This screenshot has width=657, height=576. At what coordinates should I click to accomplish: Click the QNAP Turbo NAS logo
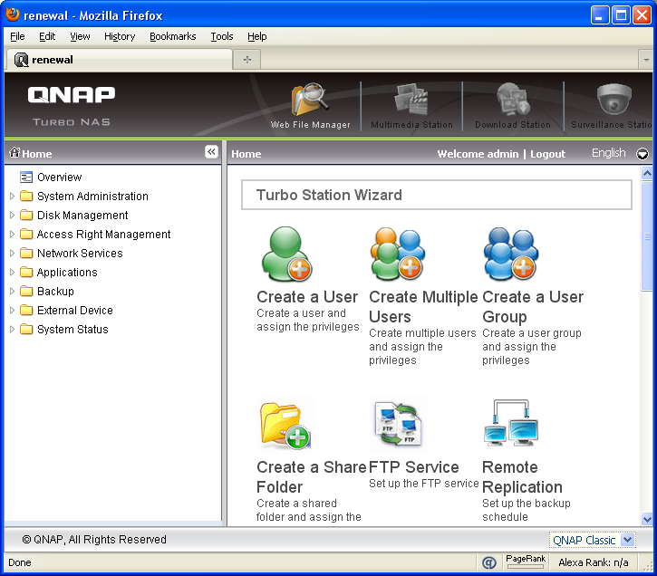72,105
